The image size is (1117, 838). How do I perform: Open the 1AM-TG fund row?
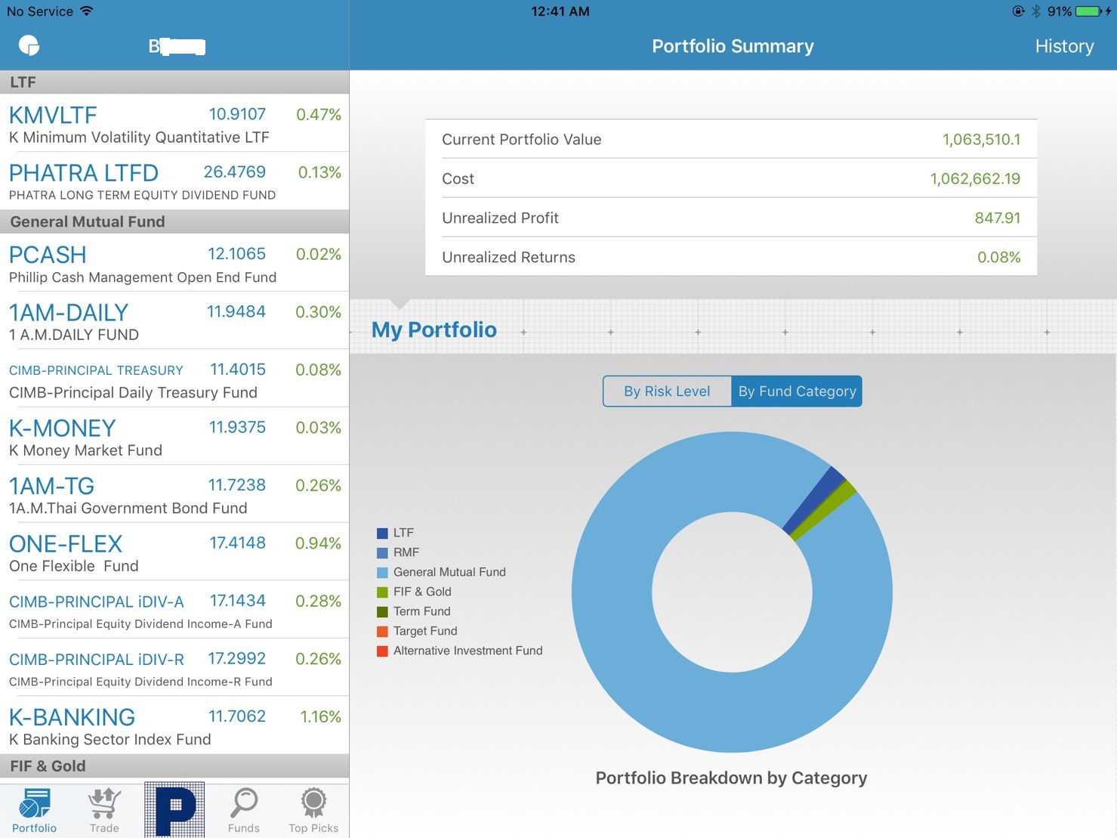click(x=174, y=494)
